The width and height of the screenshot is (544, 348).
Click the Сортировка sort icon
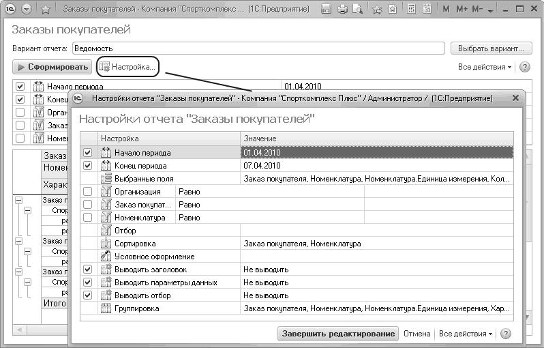(106, 244)
